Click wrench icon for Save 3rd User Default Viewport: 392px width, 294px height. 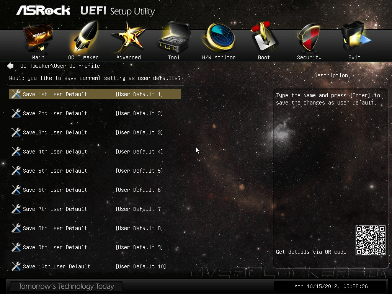pyautogui.click(x=16, y=132)
